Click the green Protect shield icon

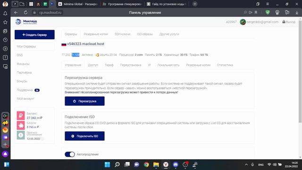(268, 13)
